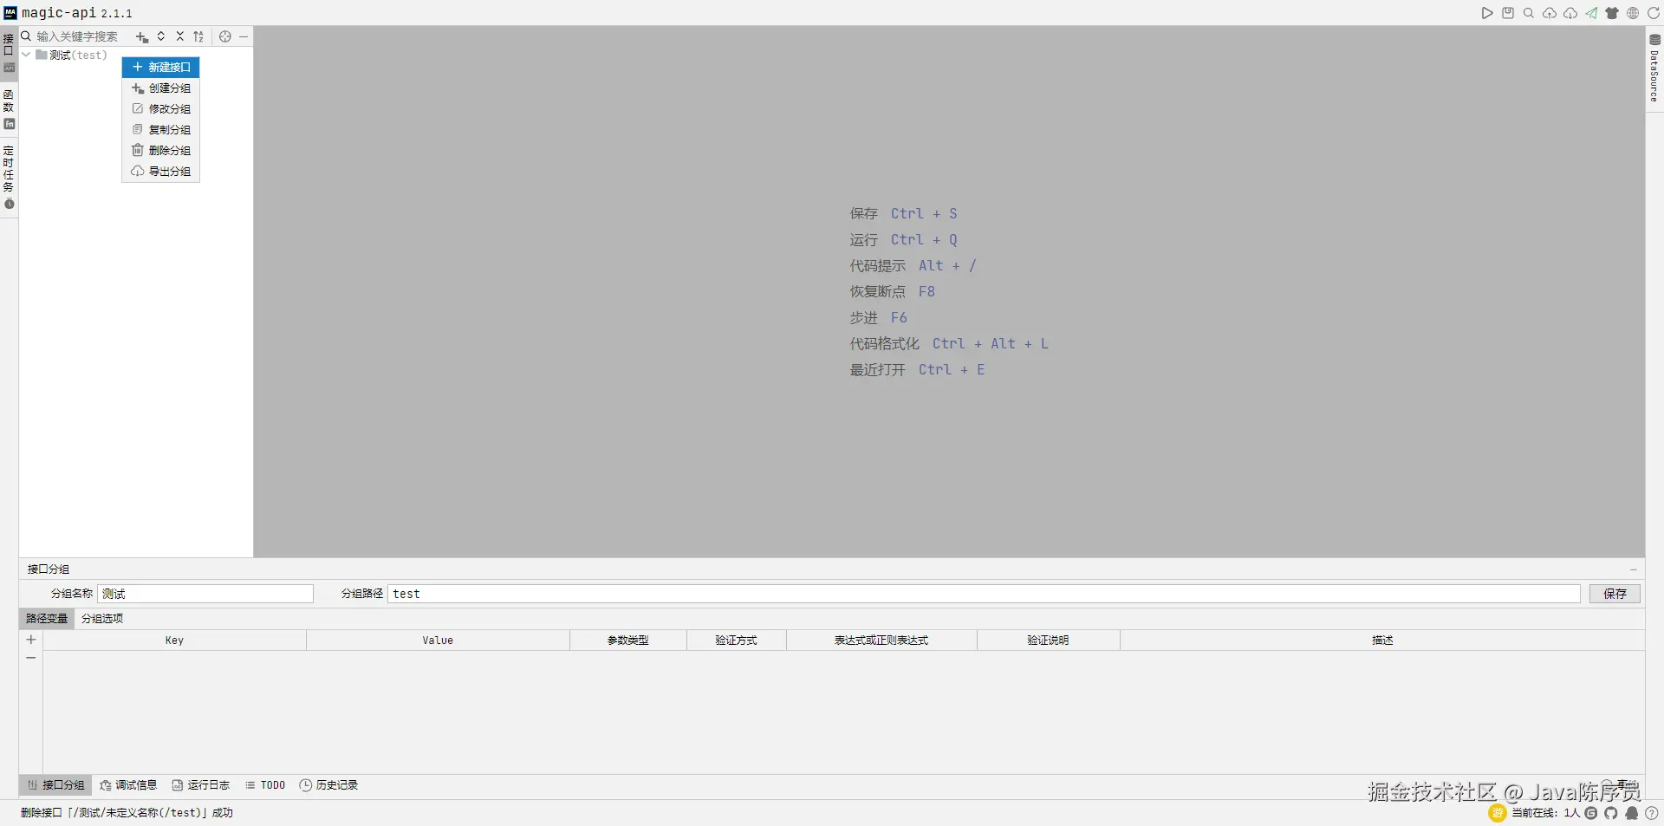
Task: Minimize the API tree panel with dash icon
Action: click(x=244, y=36)
